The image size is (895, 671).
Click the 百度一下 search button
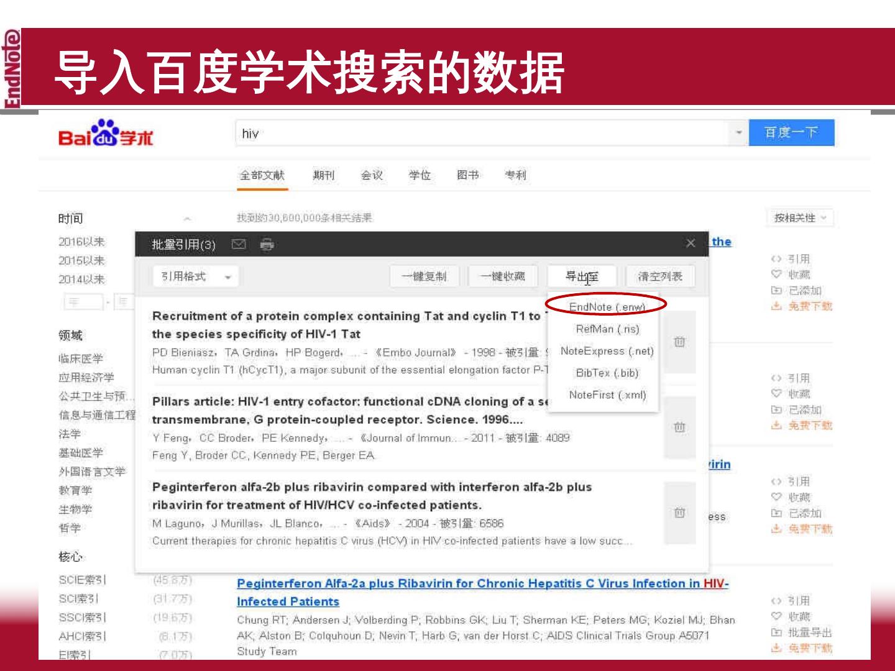791,133
